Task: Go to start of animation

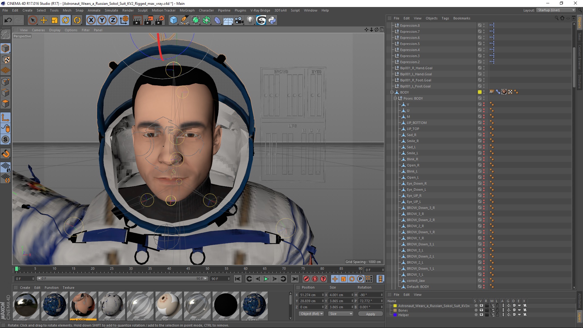Action: coord(238,279)
